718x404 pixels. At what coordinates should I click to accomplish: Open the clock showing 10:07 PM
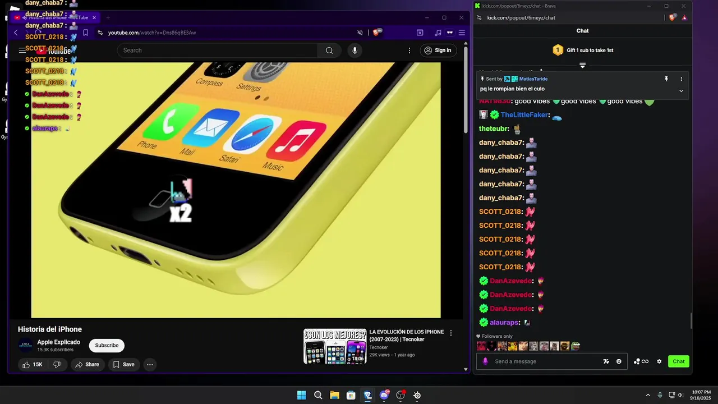(x=701, y=395)
